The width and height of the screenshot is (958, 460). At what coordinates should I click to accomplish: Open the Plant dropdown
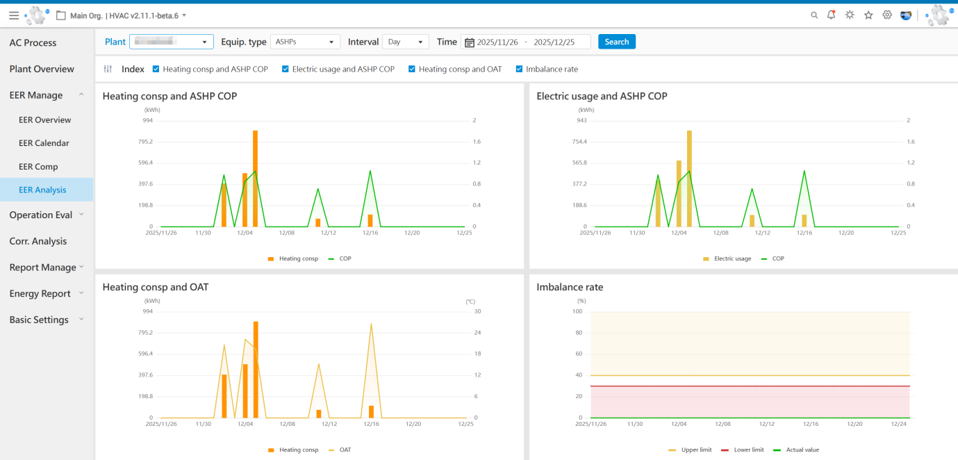(x=171, y=42)
